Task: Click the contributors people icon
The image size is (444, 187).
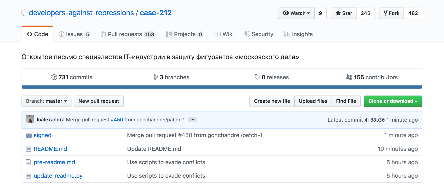Action: (349, 77)
